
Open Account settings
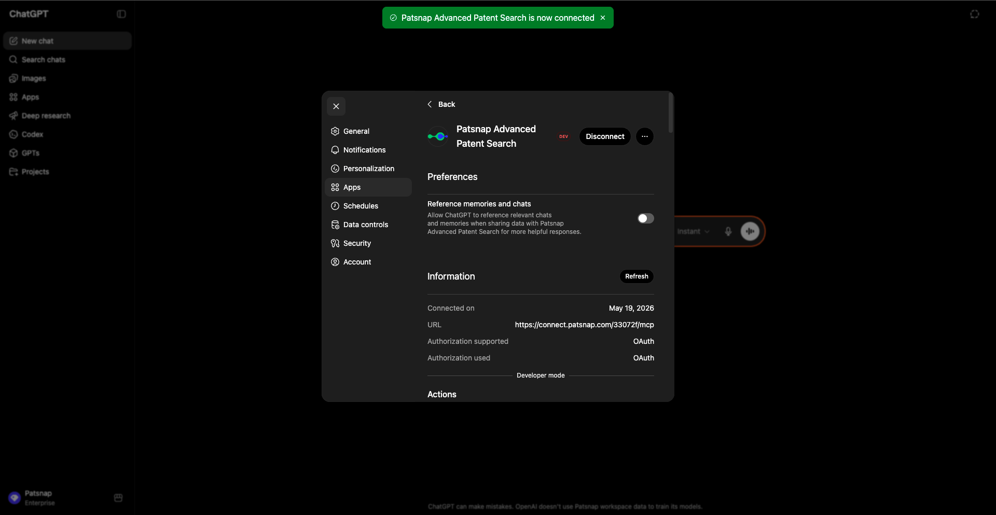point(368,262)
